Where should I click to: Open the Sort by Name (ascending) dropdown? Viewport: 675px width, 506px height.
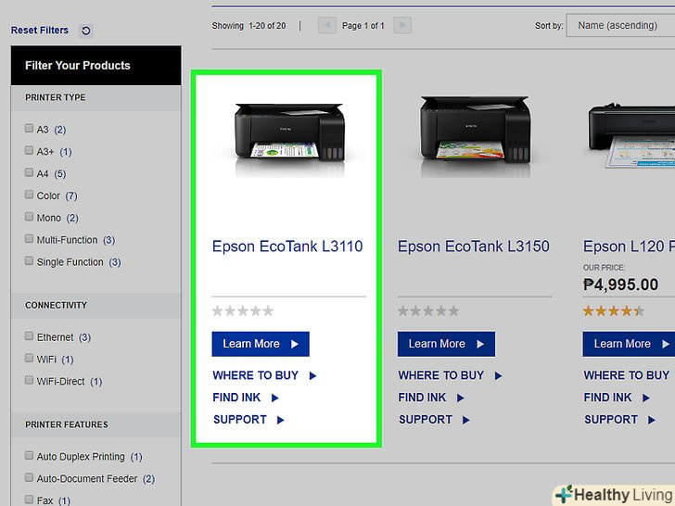(x=620, y=25)
